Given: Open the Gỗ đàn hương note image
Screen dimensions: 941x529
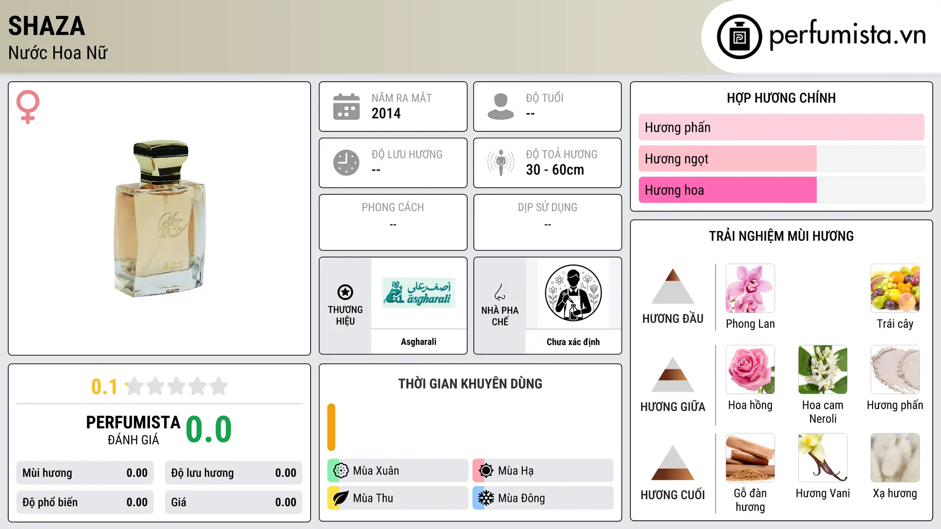Looking at the screenshot, I should 750,458.
